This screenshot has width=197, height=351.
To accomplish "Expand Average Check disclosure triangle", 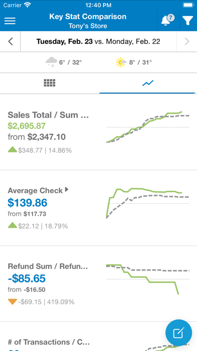I will pos(66,190).
